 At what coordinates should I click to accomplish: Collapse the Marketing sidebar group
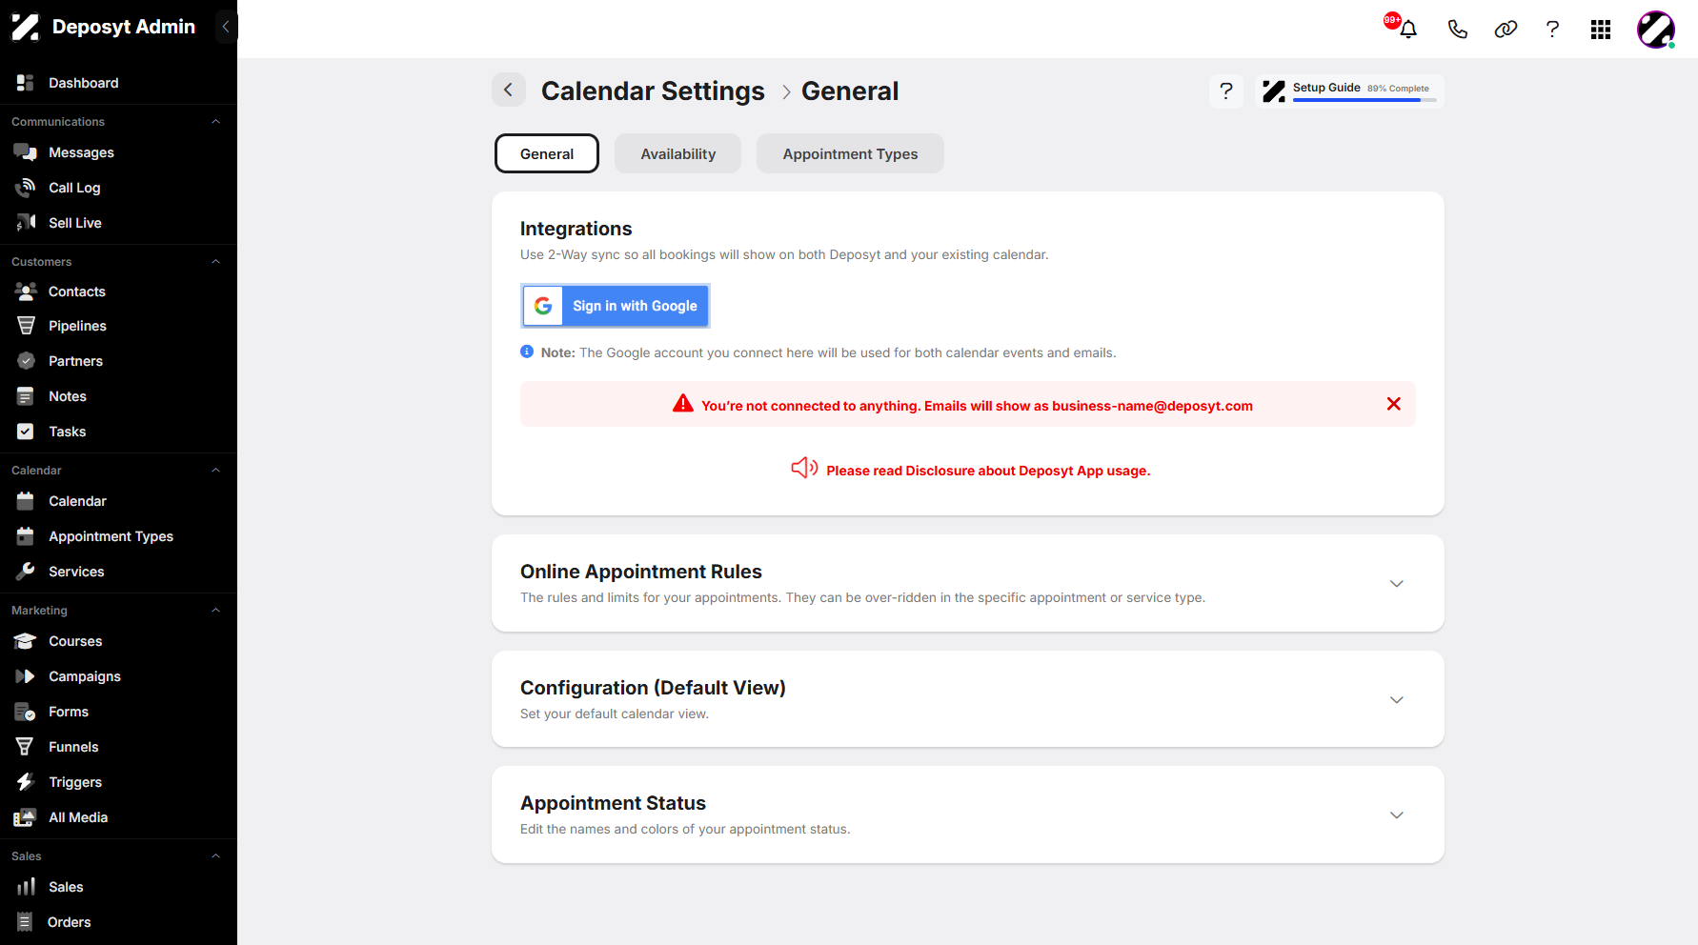point(216,611)
